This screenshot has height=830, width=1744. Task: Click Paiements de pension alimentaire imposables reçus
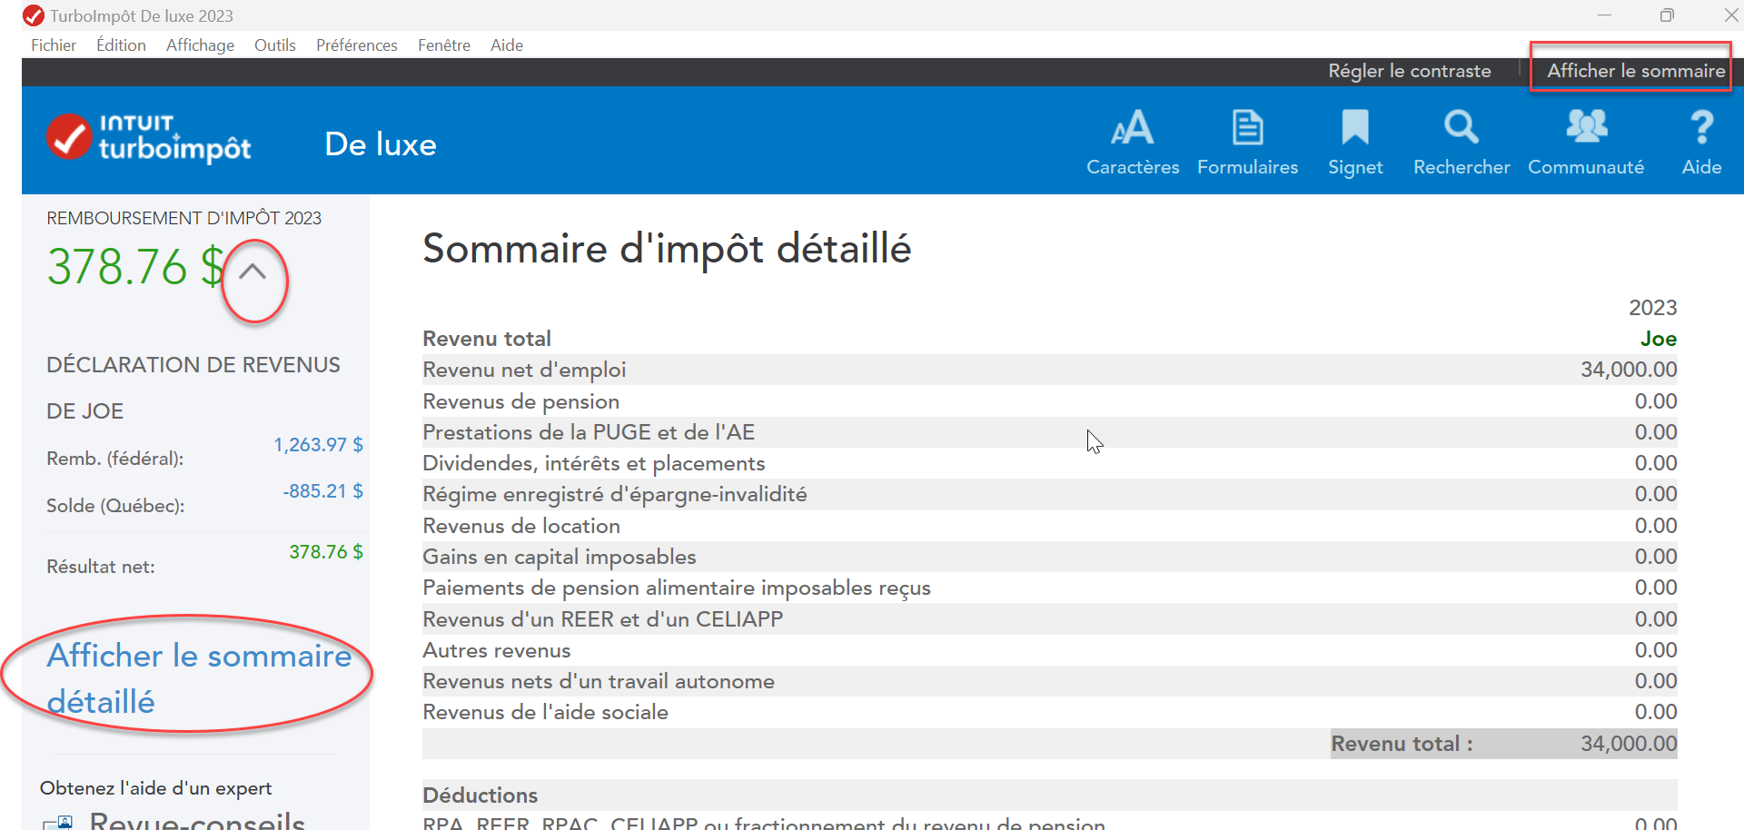pos(677,588)
